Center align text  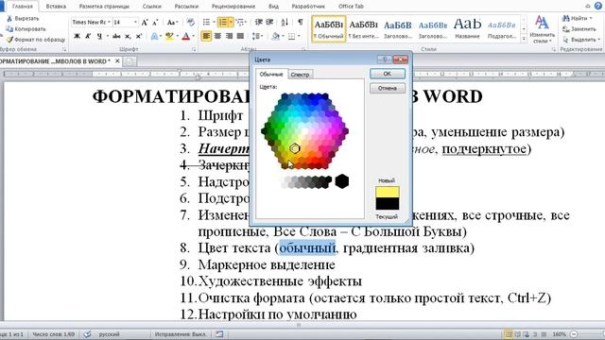click(x=217, y=36)
